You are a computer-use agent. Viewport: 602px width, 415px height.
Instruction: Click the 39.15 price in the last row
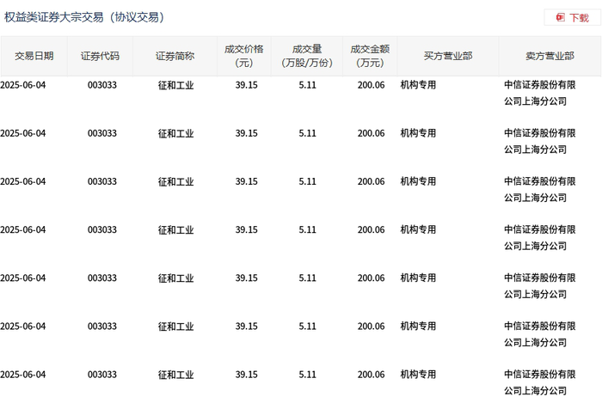(247, 375)
